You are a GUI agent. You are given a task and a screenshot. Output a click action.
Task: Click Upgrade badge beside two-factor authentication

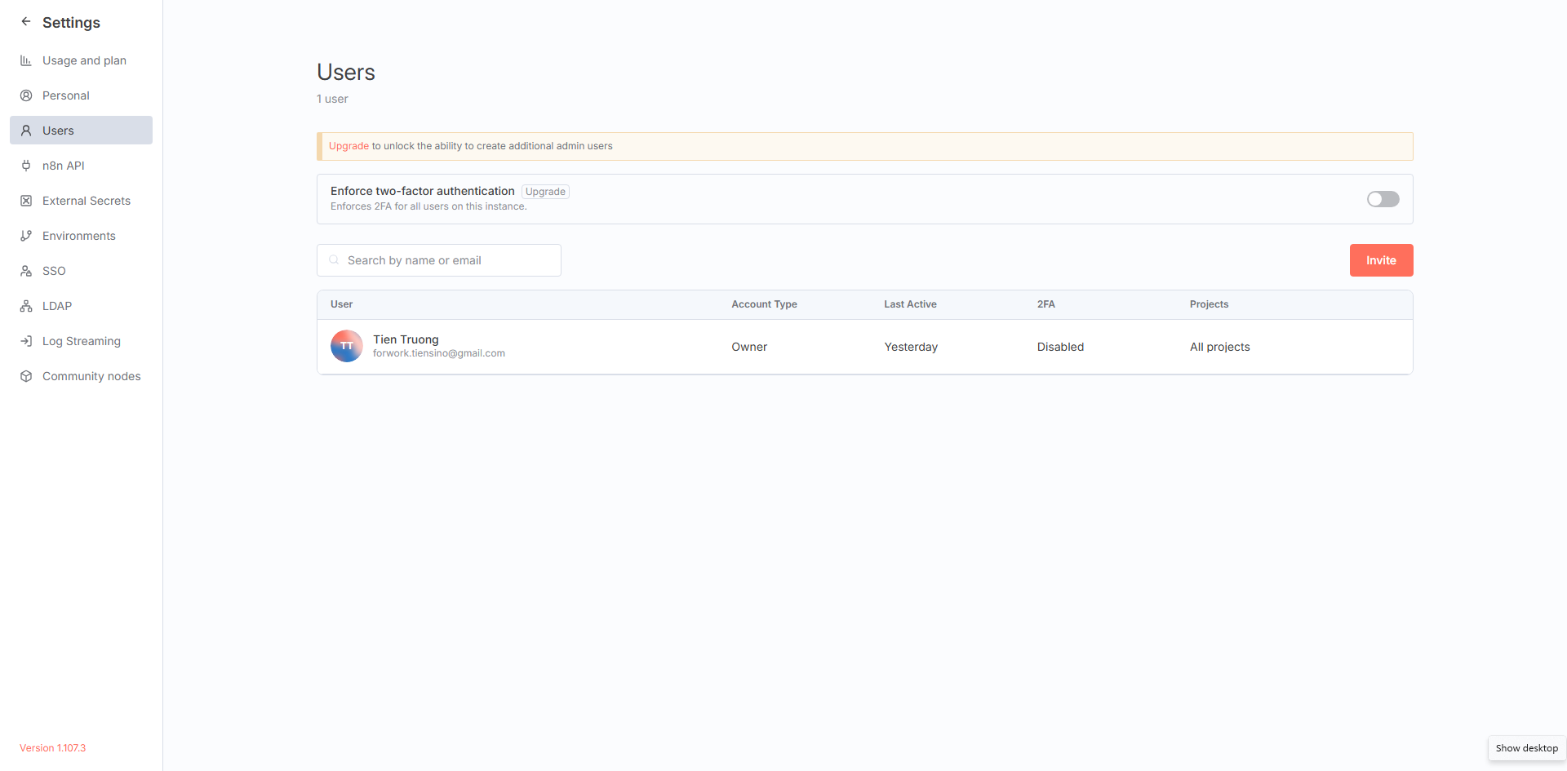pos(545,192)
